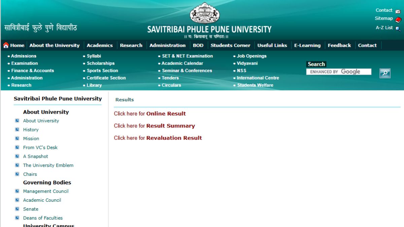
Task: Open About the University menu
Action: click(55, 45)
